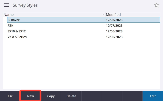This screenshot has width=163, height=101.
Task: Select the IS Rover survey style
Action: [84, 20]
